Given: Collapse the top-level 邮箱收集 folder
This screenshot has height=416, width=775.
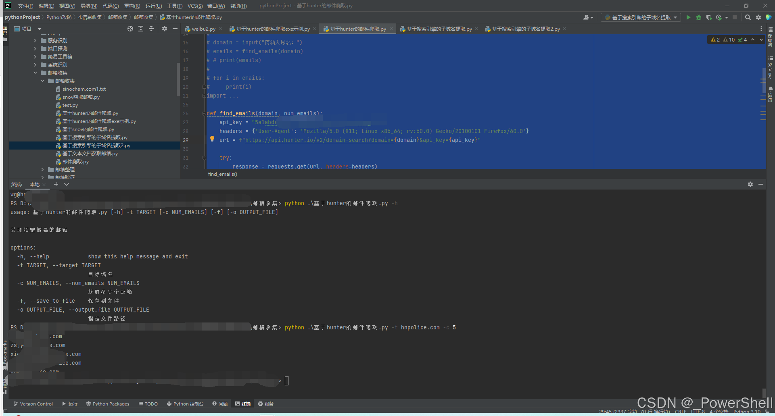Looking at the screenshot, I should pyautogui.click(x=35, y=73).
